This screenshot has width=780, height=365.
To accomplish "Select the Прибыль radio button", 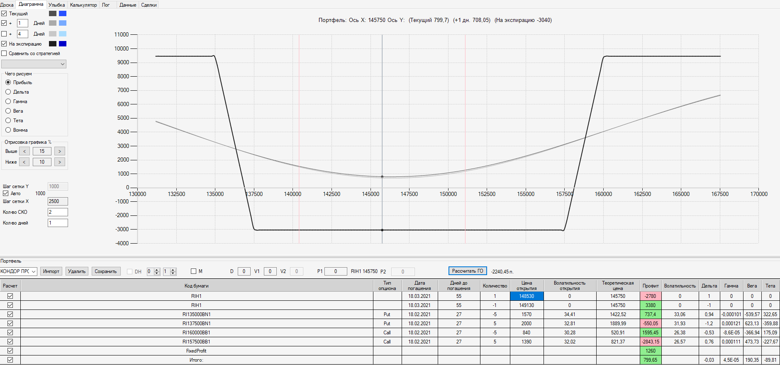I will pos(8,82).
